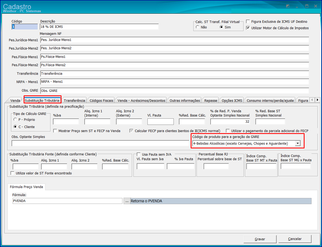Click Aliq. Icms 1 field in ST Fonte group
Screen dimensions: 322x247
point(54,167)
